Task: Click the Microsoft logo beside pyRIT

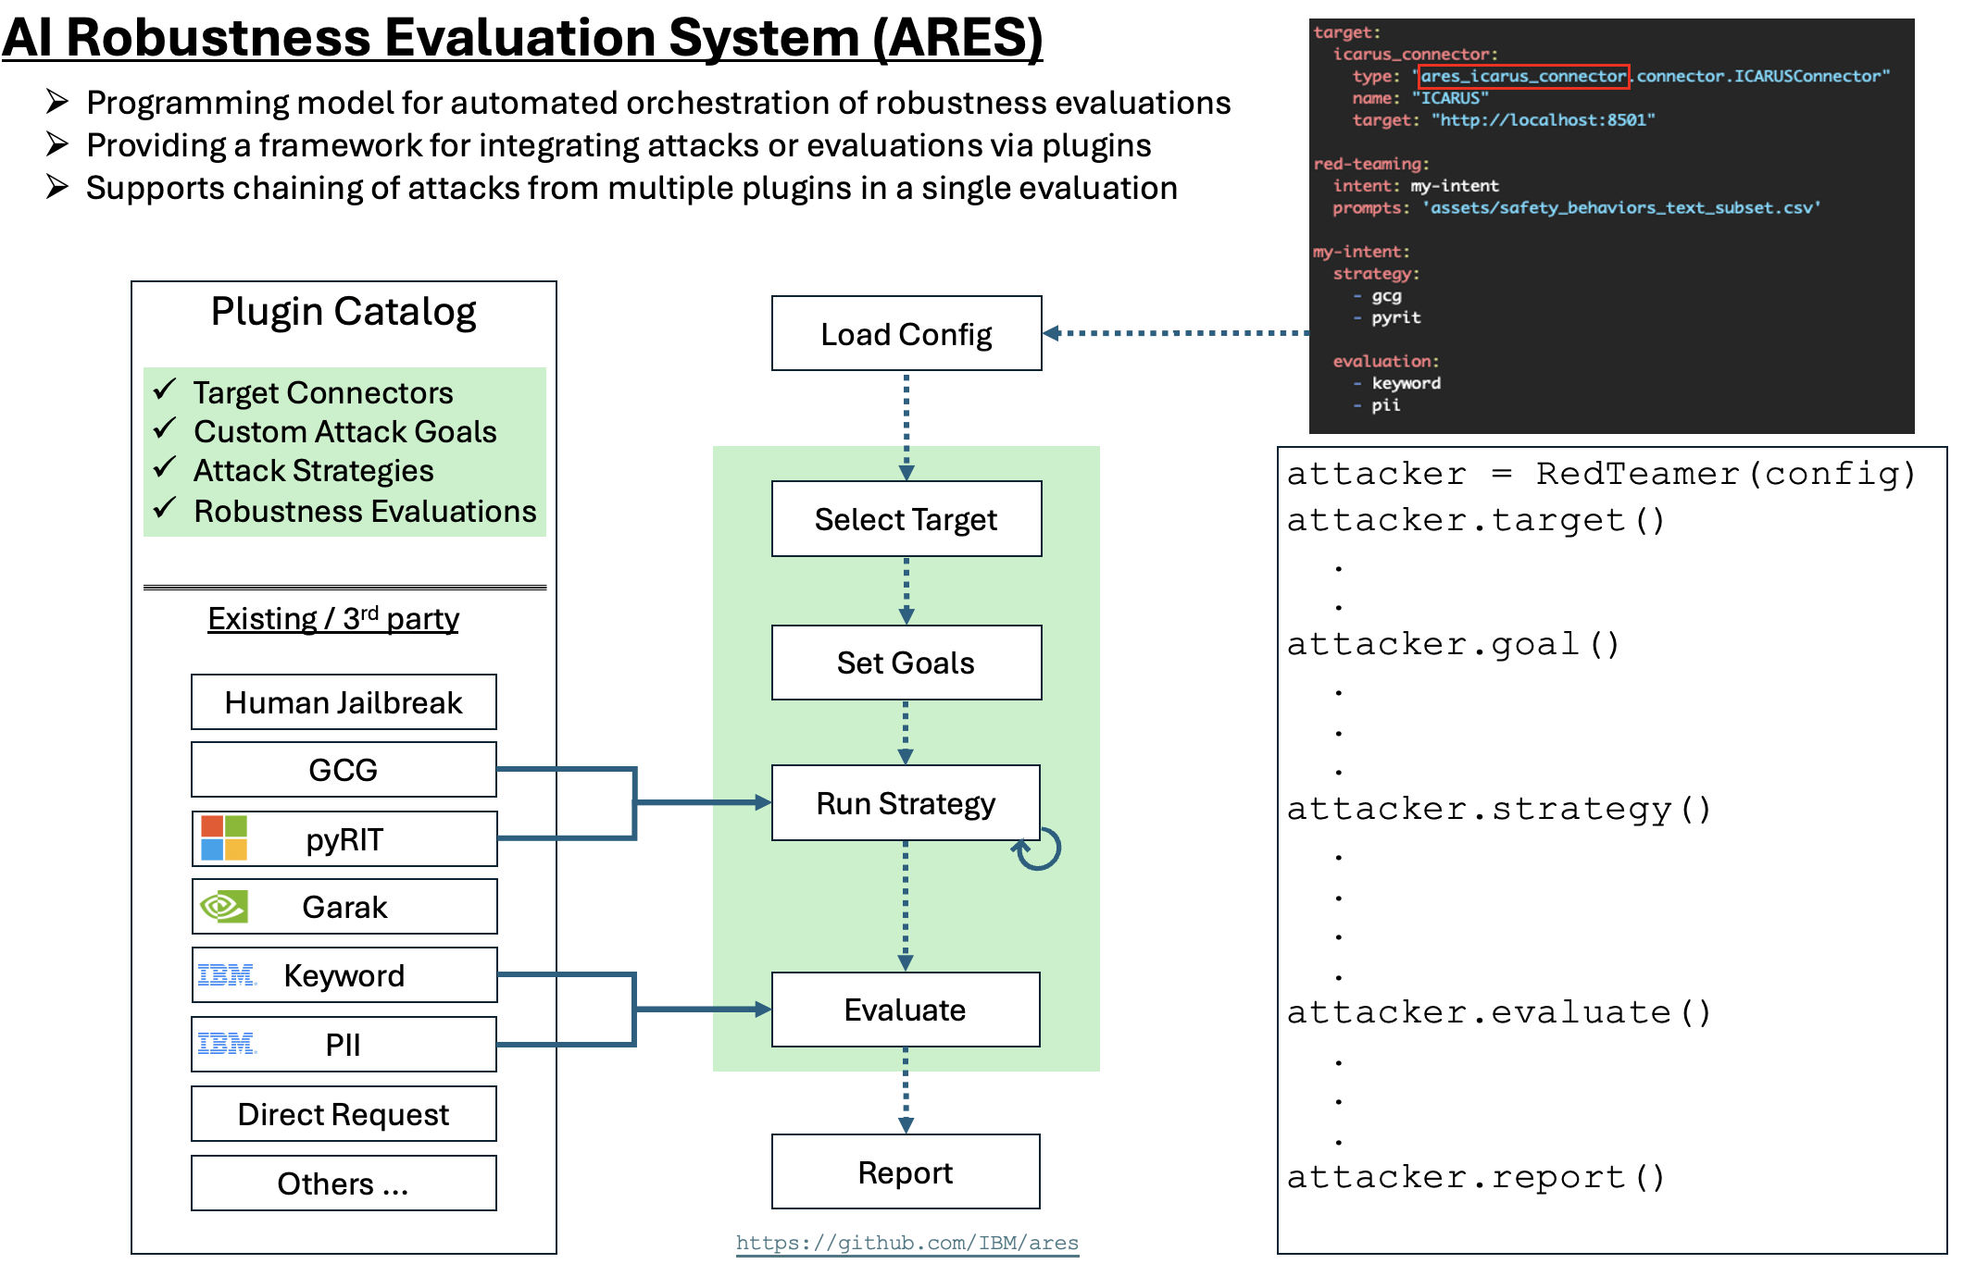Action: click(x=224, y=837)
